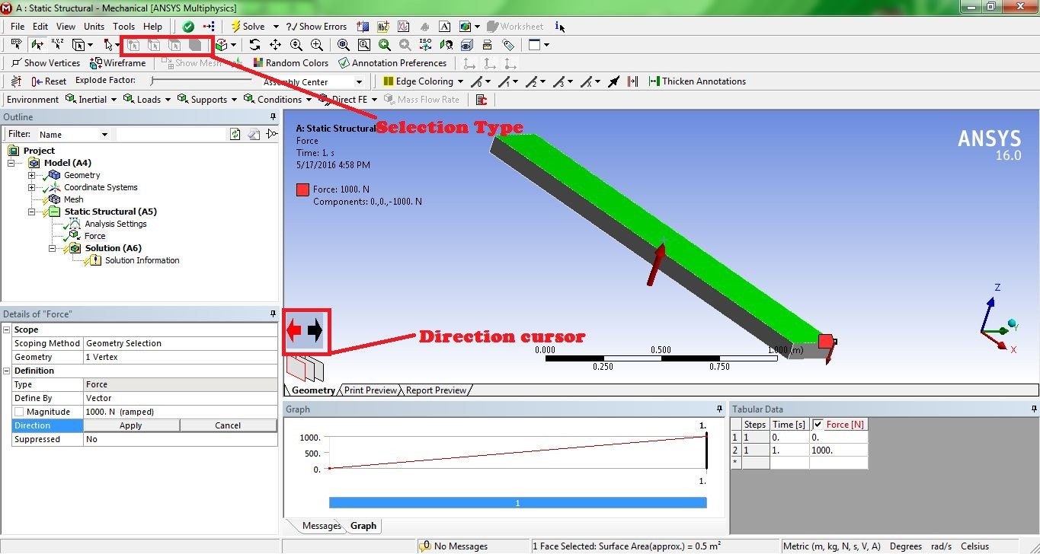The width and height of the screenshot is (1040, 554).
Task: Toggle Random Colors display
Action: click(x=292, y=62)
